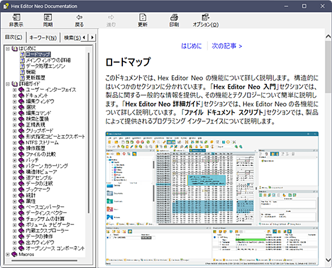Click the content pane scroll-up arrow

328,36
